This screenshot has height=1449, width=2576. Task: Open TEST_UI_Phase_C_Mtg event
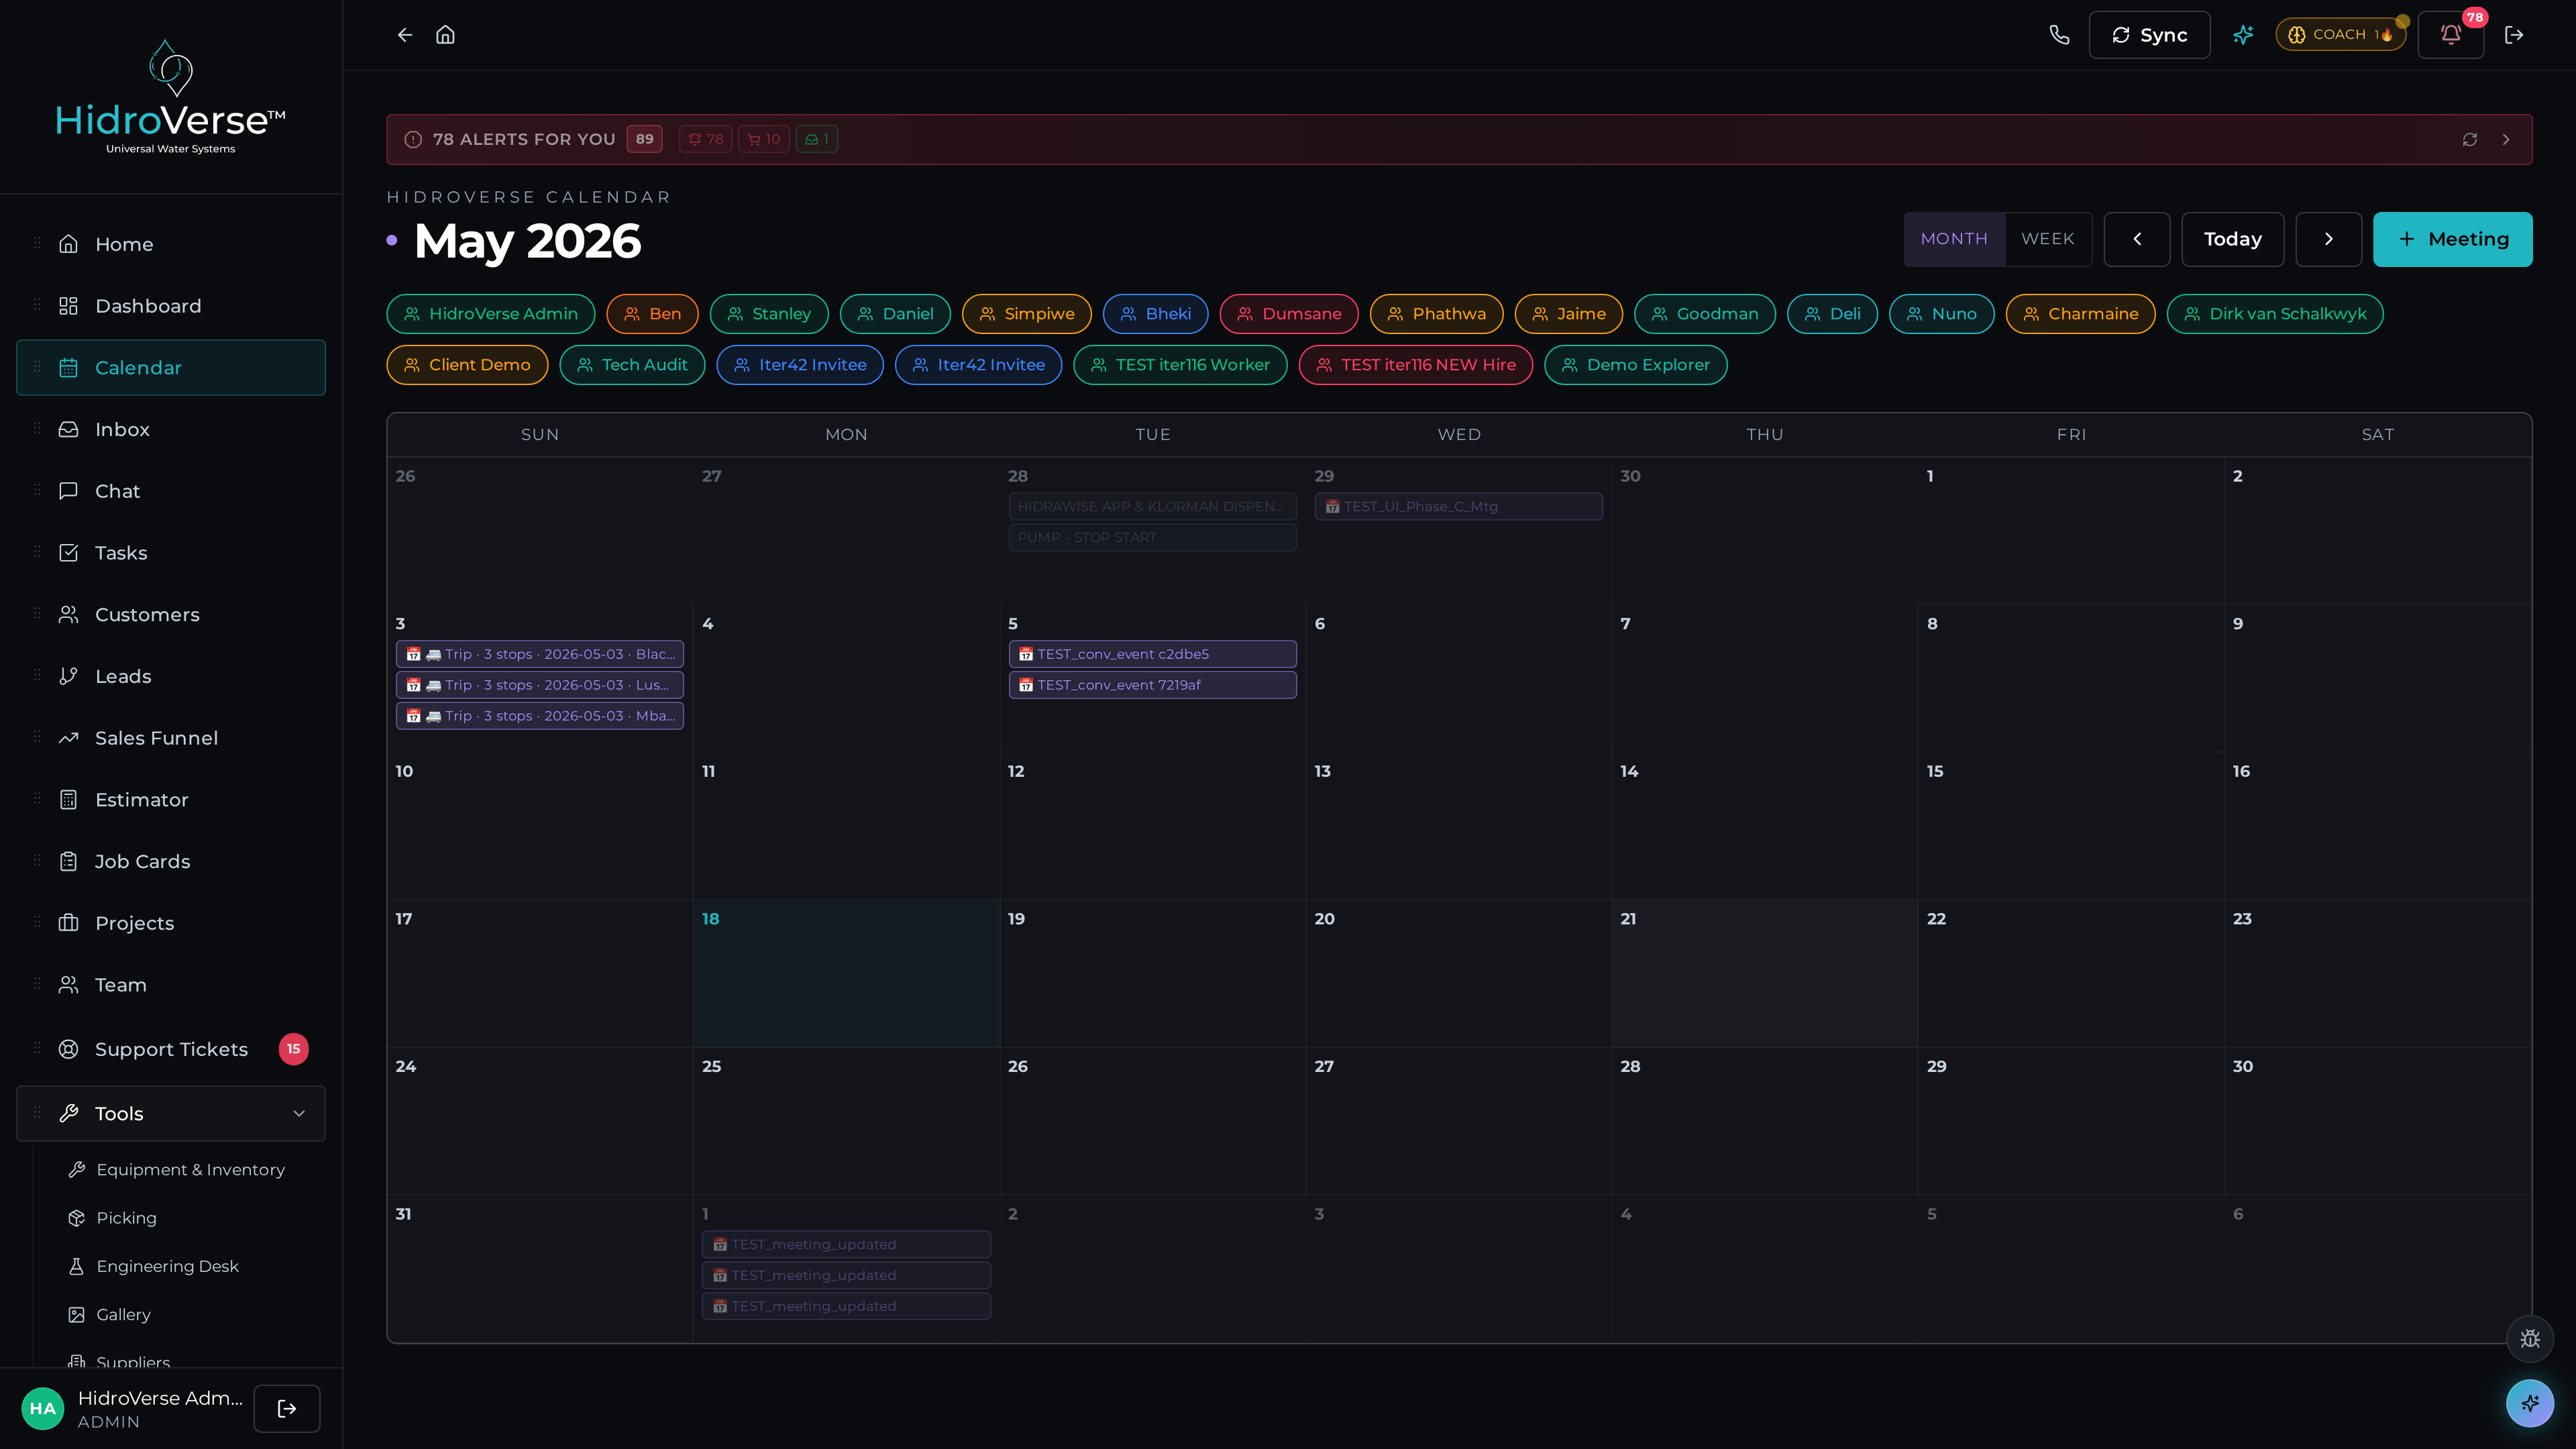coord(1459,507)
